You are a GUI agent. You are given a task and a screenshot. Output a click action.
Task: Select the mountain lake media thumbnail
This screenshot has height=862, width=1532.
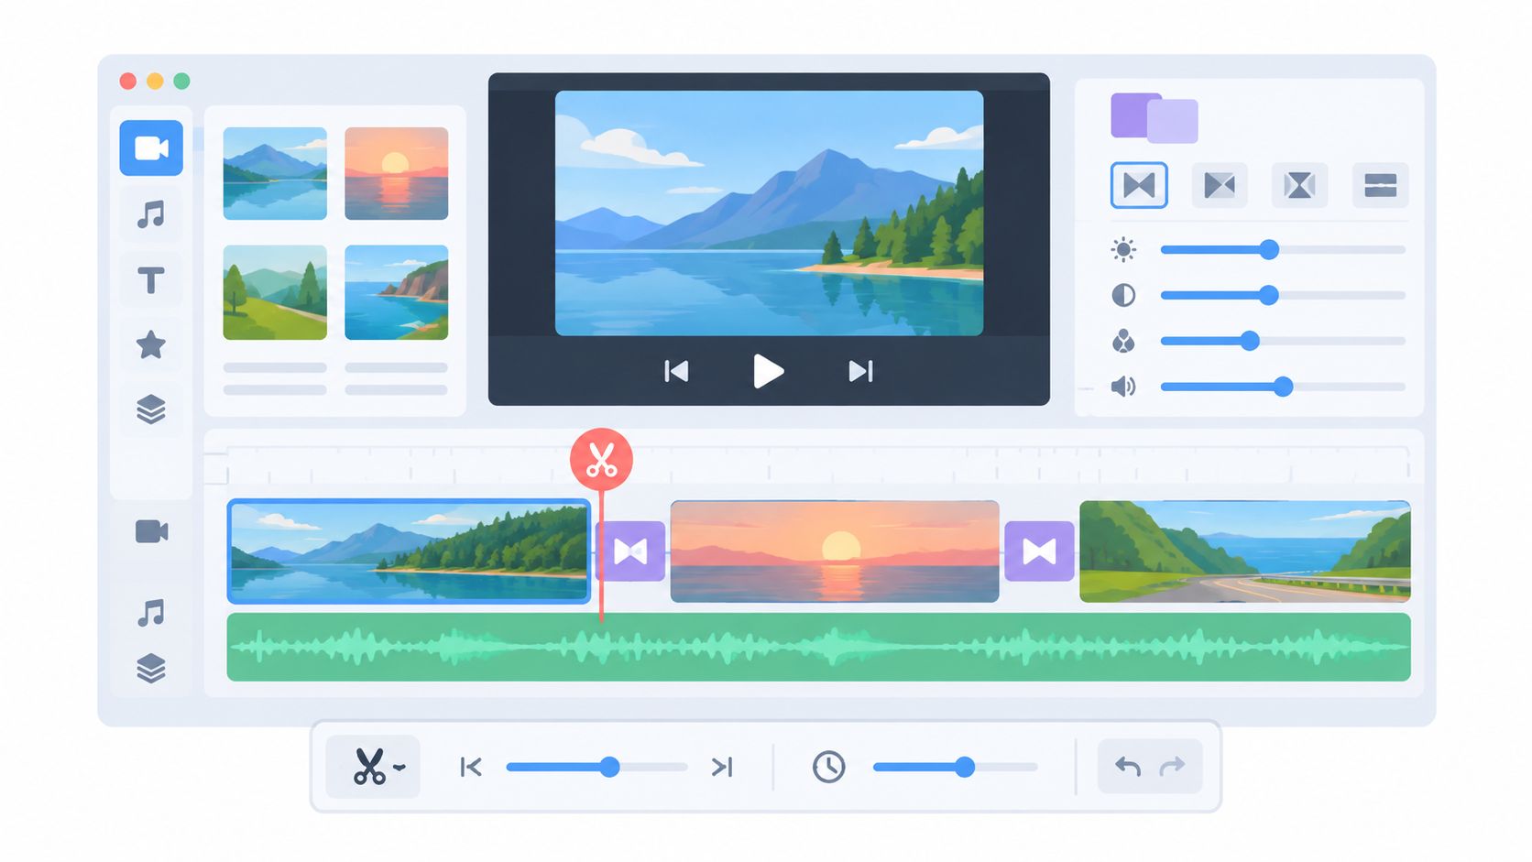point(275,173)
